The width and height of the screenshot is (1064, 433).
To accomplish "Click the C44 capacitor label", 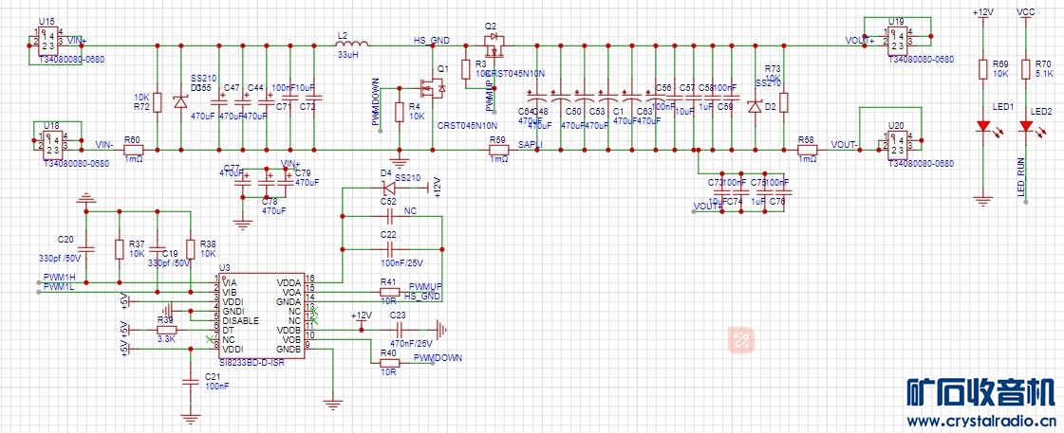I will point(255,88).
